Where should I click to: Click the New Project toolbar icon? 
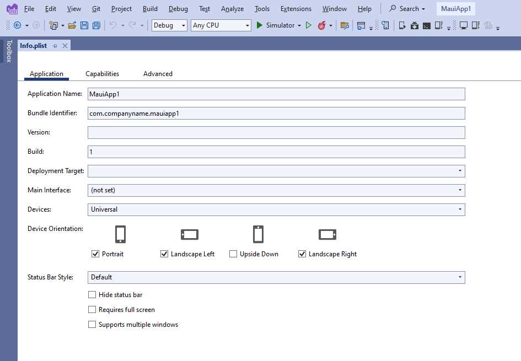(x=52, y=25)
